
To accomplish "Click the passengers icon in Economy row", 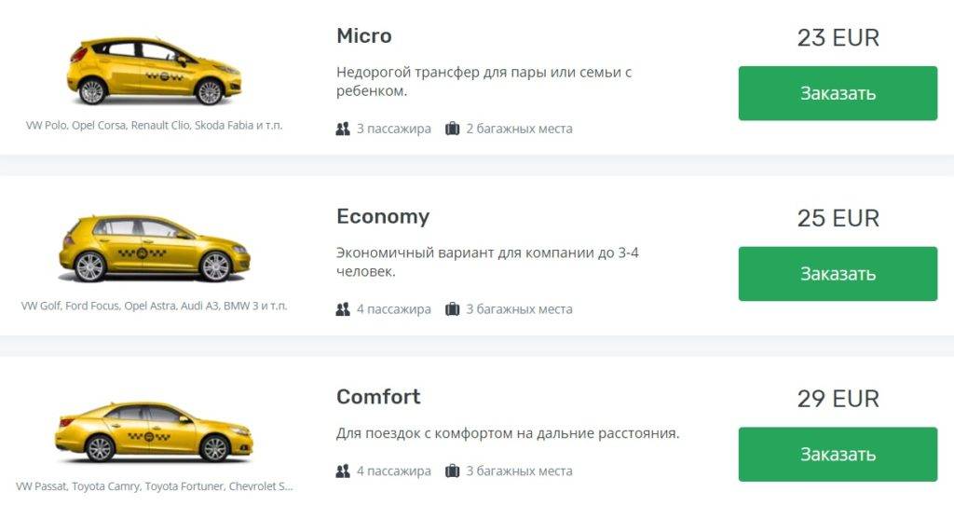I will pyautogui.click(x=343, y=309).
